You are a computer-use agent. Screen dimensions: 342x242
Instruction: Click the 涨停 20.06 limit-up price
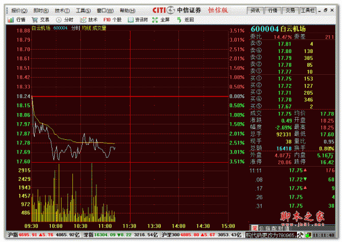284,162
